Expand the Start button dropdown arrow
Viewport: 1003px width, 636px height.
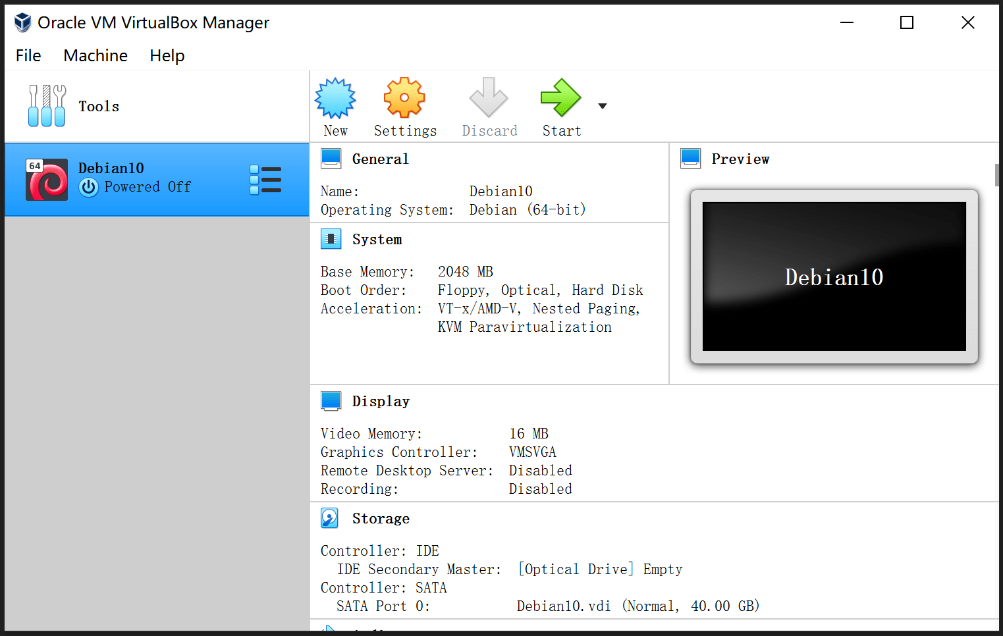coord(603,106)
